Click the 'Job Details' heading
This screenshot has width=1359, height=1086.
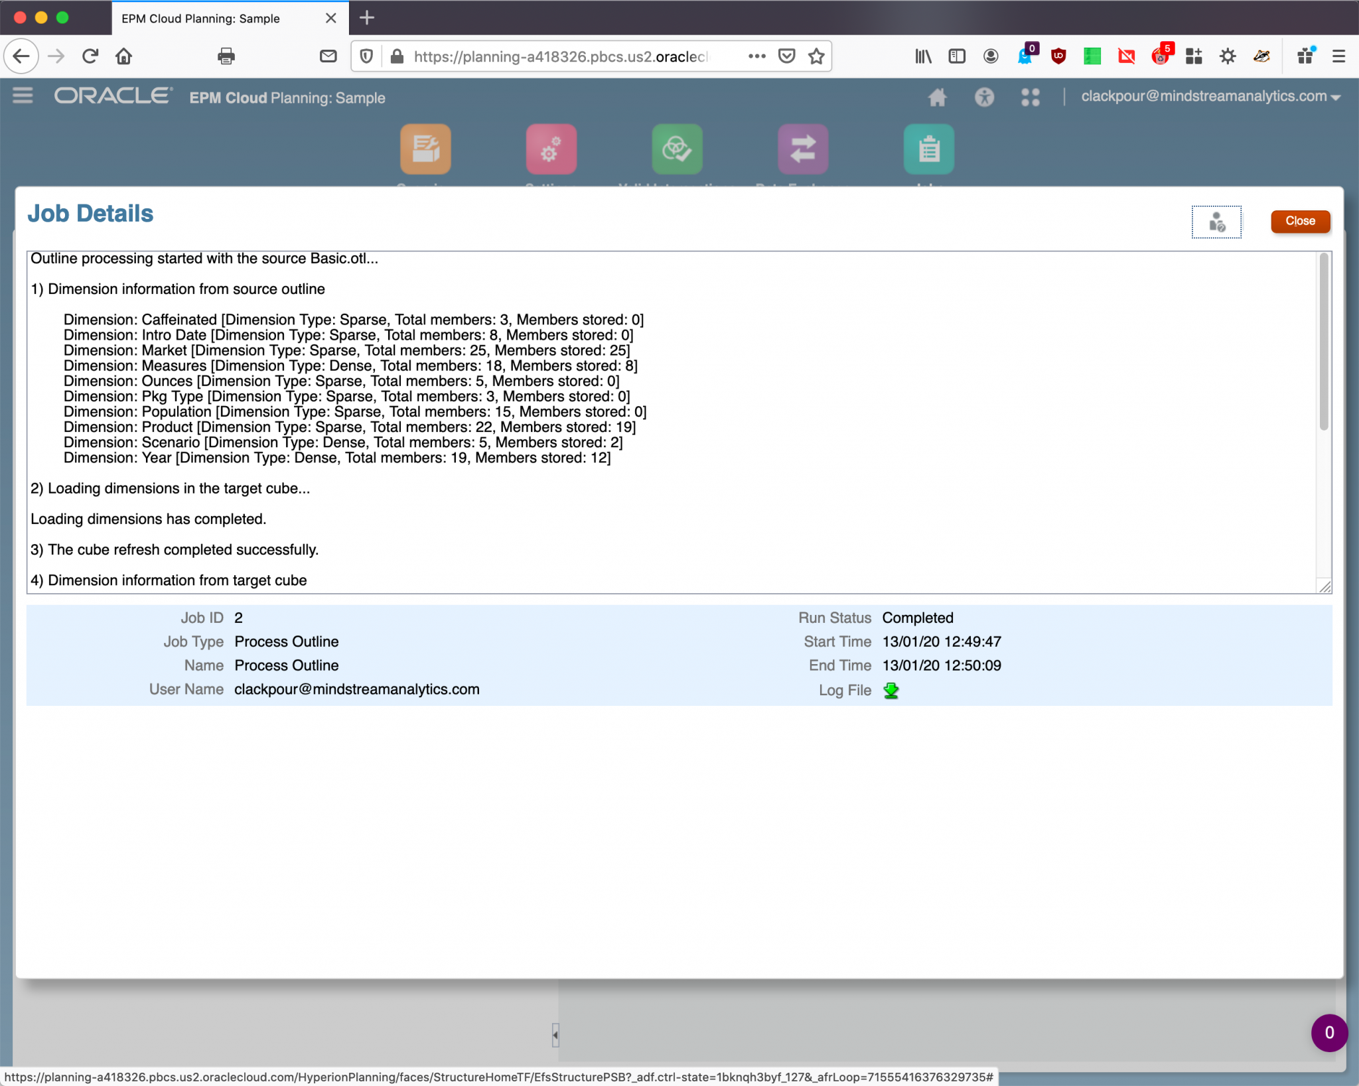tap(90, 214)
